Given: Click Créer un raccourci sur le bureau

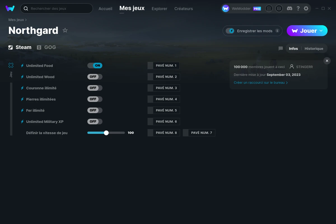Looking at the screenshot, I should [x=261, y=83].
